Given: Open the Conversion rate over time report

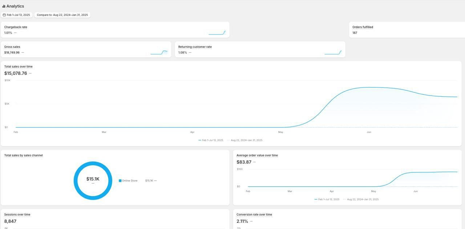Looking at the screenshot, I should tap(254, 214).
